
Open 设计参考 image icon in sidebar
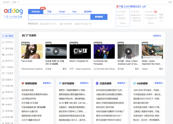[x=3, y=99]
